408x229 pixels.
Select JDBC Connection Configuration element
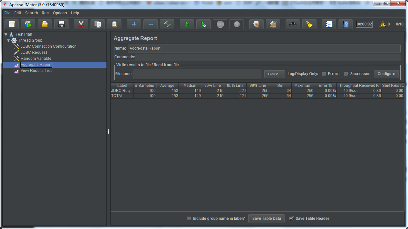48,46
